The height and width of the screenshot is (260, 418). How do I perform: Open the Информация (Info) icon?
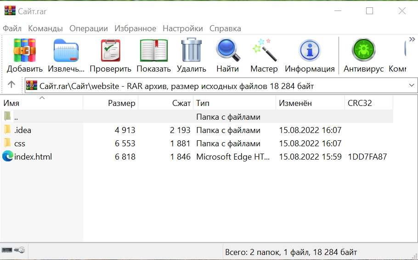pyautogui.click(x=310, y=50)
